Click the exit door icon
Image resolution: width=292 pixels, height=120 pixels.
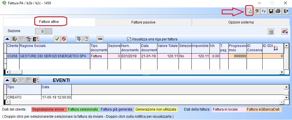(x=285, y=11)
